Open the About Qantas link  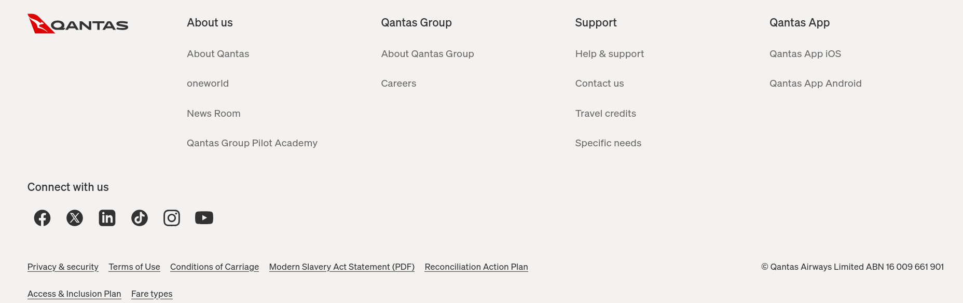point(218,54)
